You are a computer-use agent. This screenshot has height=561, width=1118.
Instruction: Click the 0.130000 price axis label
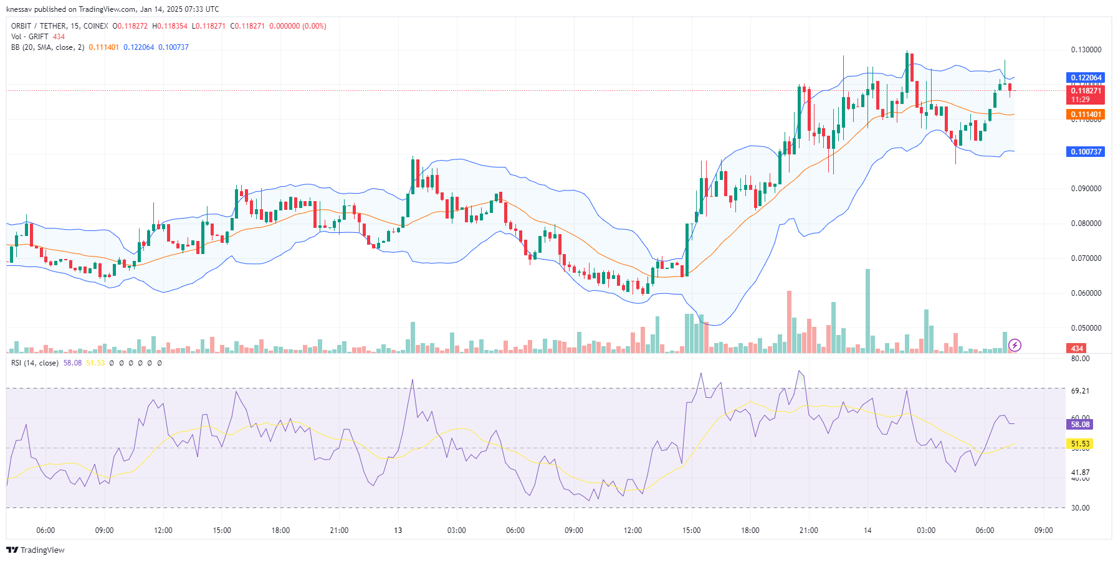click(1086, 50)
